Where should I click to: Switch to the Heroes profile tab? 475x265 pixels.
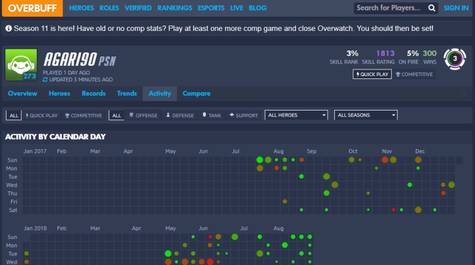59,93
